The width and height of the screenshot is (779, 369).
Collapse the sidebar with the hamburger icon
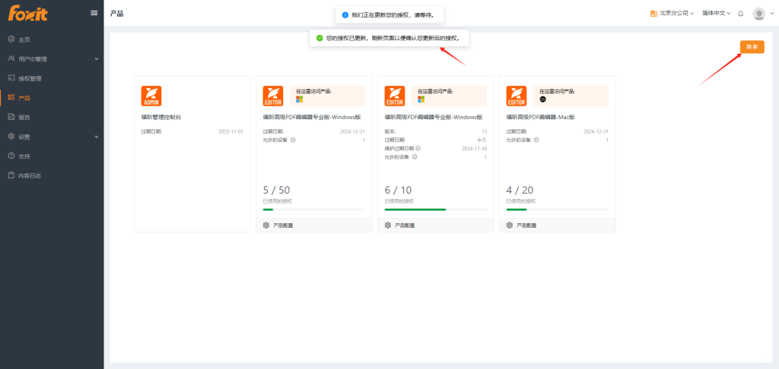(94, 13)
